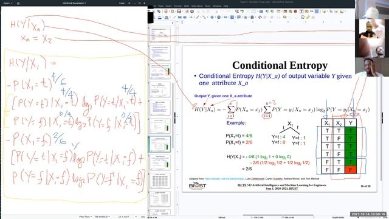Image resolution: width=389 pixels, height=219 pixels.
Task: Click the slide panel collapse handle
Action: tap(174, 118)
